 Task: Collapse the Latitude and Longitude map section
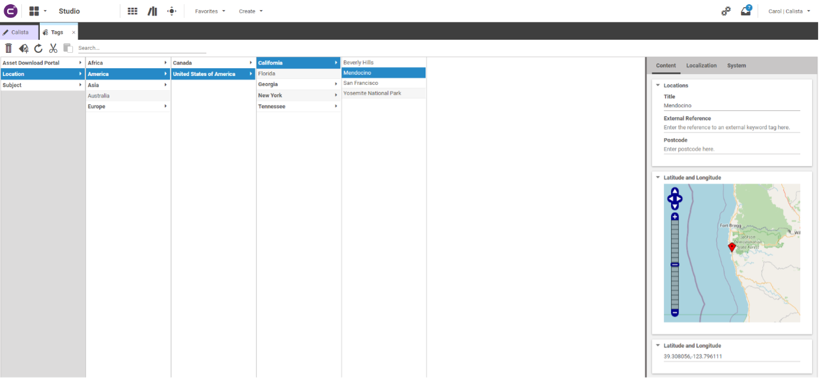coord(658,177)
